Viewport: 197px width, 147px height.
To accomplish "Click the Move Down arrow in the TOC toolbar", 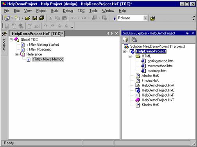I will pos(52,26).
